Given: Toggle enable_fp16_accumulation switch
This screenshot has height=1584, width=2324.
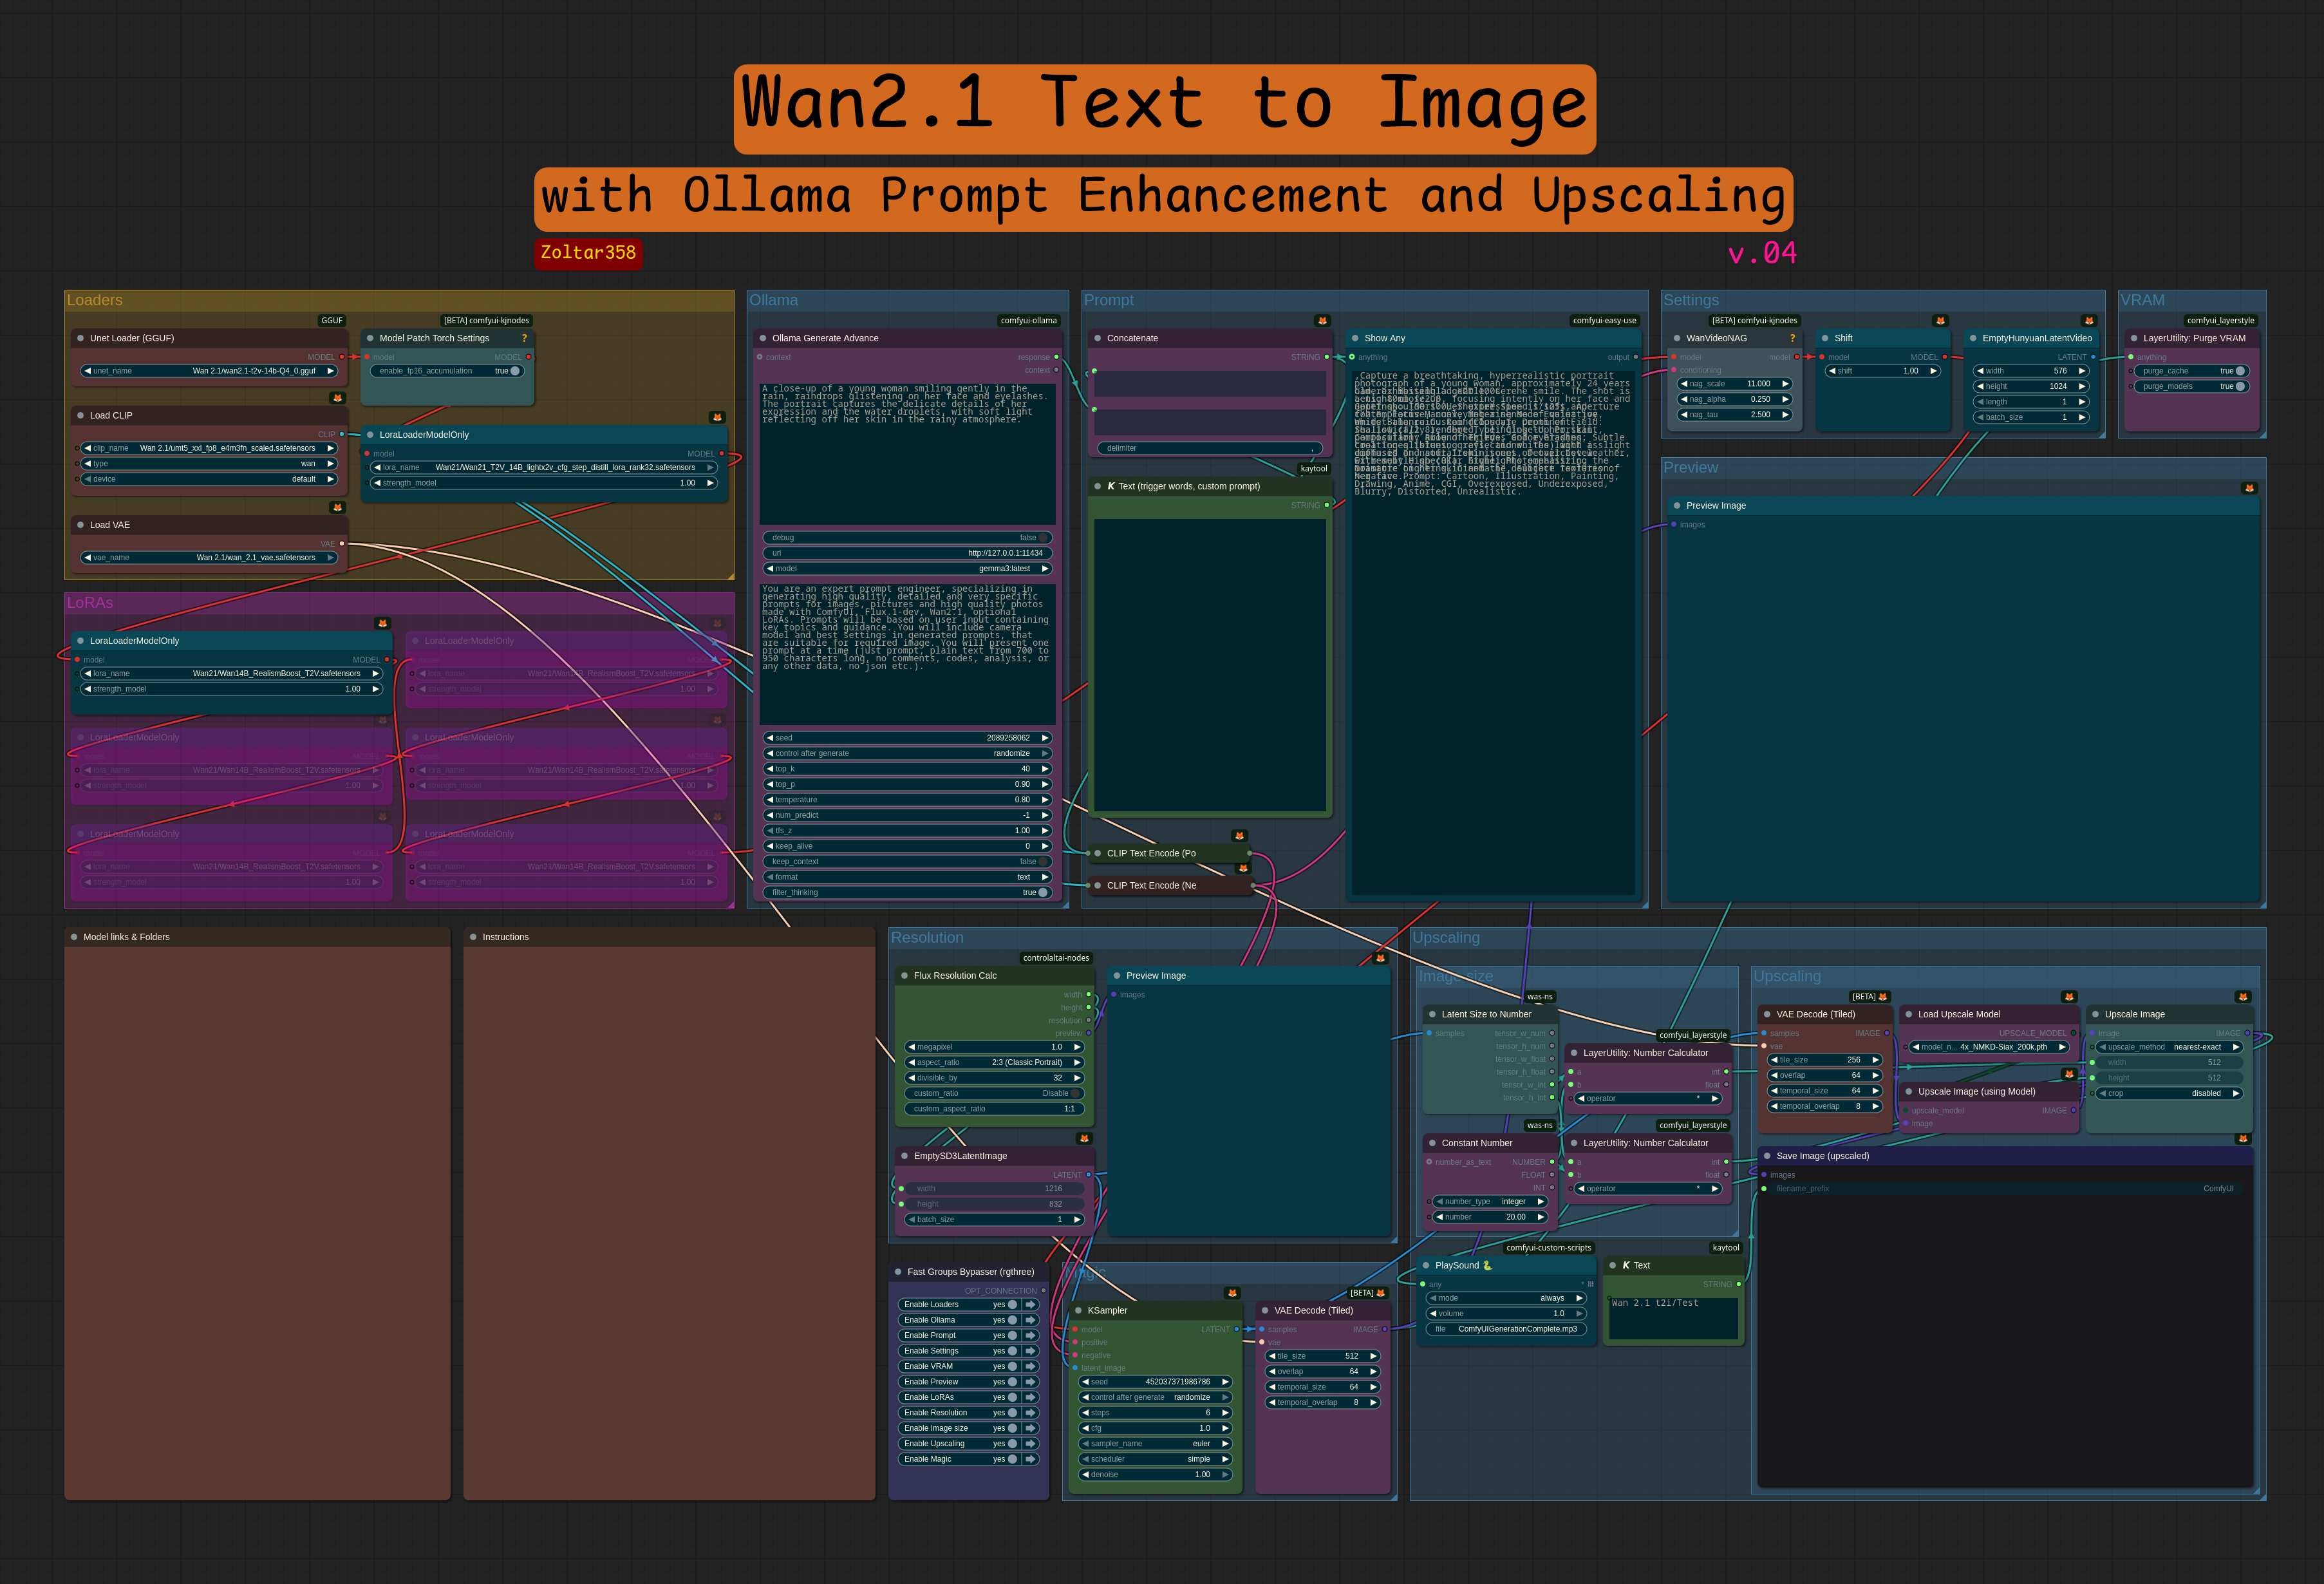Looking at the screenshot, I should (514, 371).
